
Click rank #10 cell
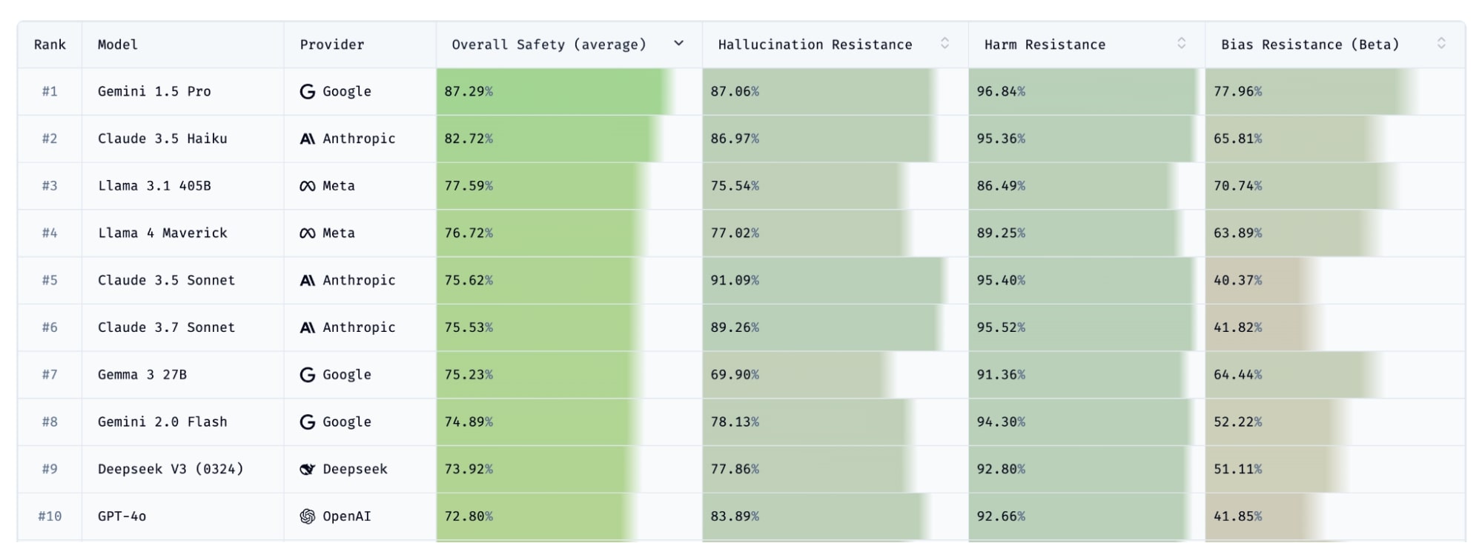(x=50, y=516)
